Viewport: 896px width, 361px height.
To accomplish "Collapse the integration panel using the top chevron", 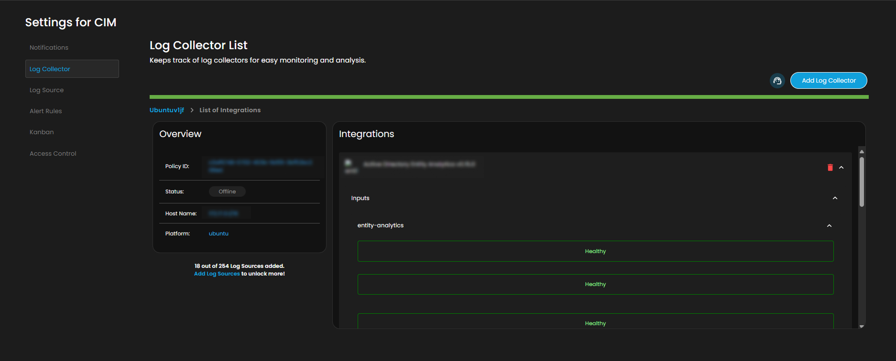I will click(841, 168).
